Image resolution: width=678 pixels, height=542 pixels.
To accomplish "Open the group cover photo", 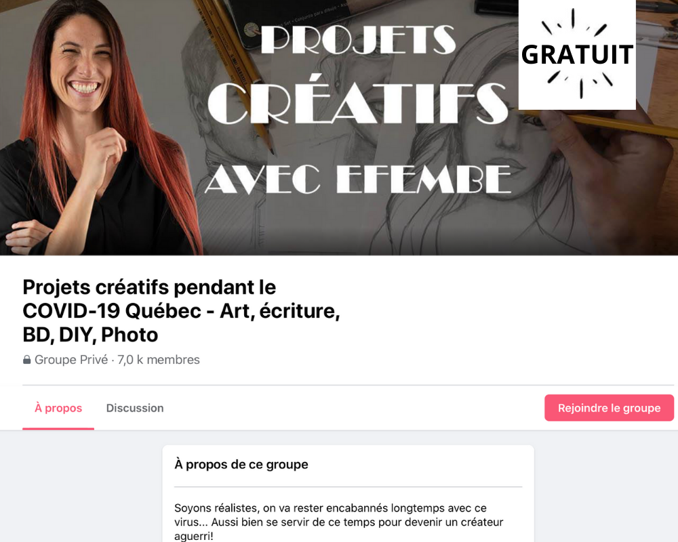I will [x=339, y=127].
